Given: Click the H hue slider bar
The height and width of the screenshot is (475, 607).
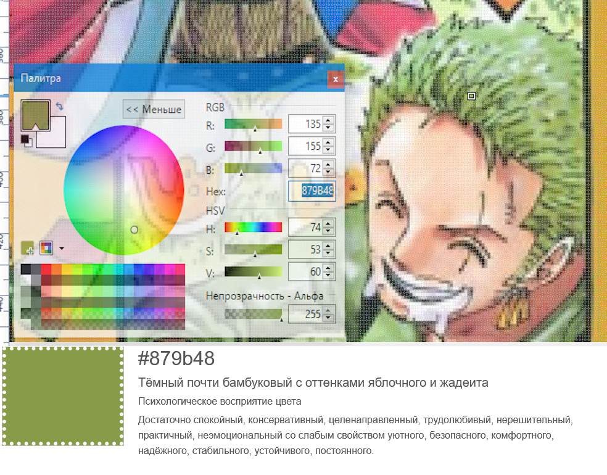Looking at the screenshot, I should [x=253, y=227].
